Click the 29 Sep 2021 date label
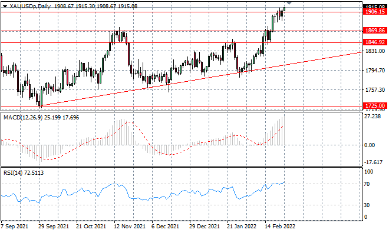This screenshot has height=233, width=389. coord(54,227)
